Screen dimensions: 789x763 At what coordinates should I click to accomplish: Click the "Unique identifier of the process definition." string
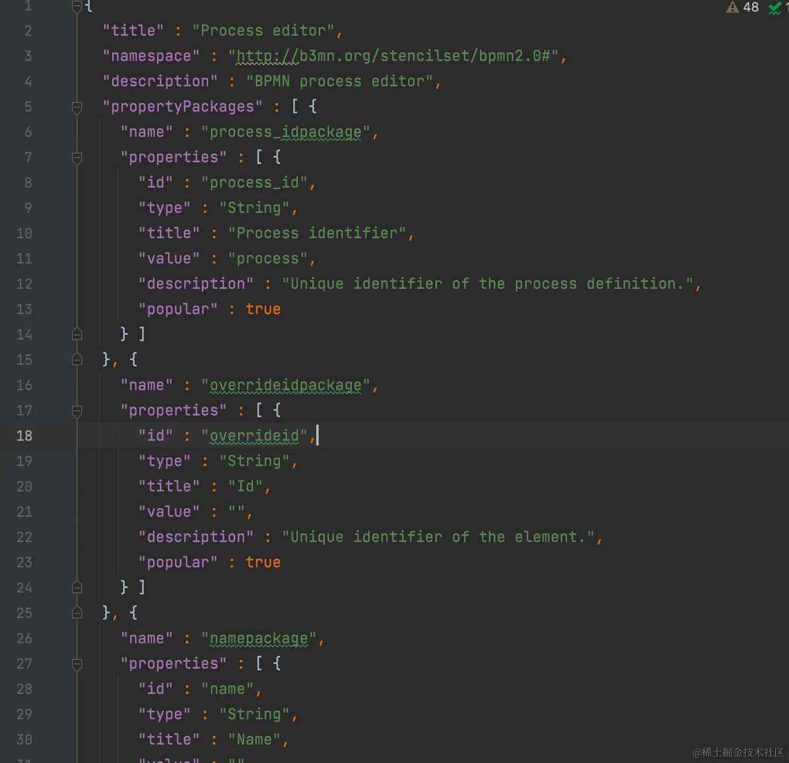(488, 284)
